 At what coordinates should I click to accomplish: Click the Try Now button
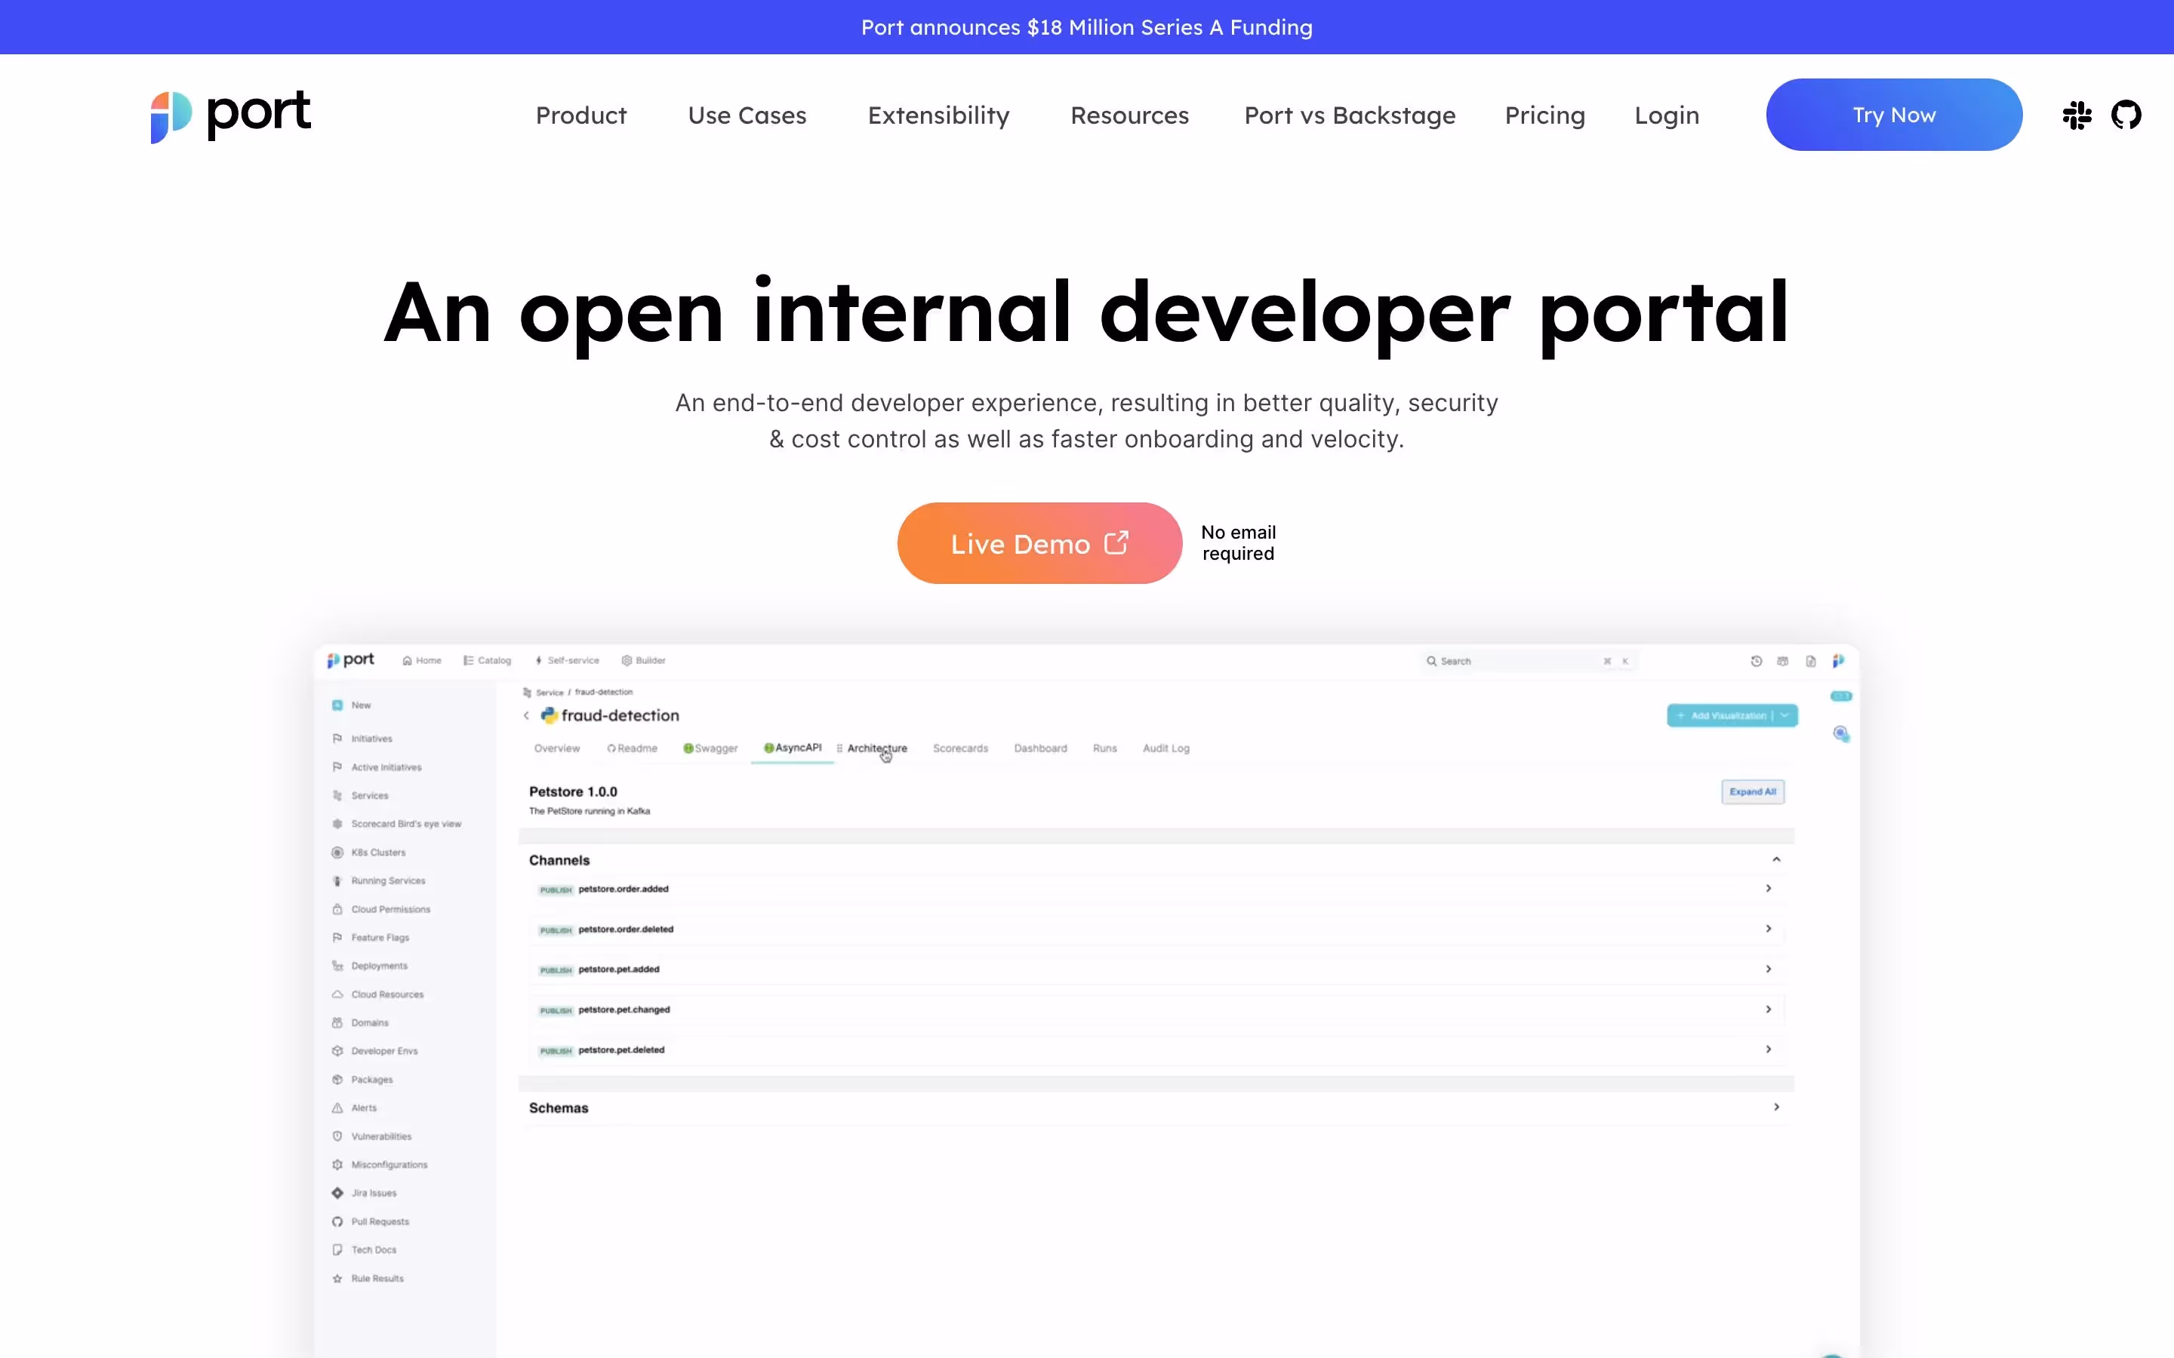(x=1893, y=115)
